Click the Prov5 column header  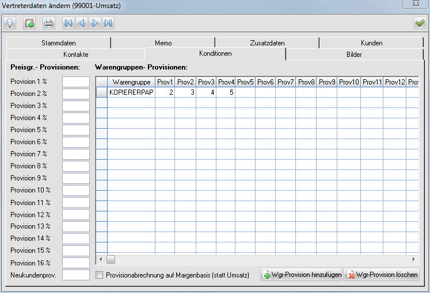(245, 82)
